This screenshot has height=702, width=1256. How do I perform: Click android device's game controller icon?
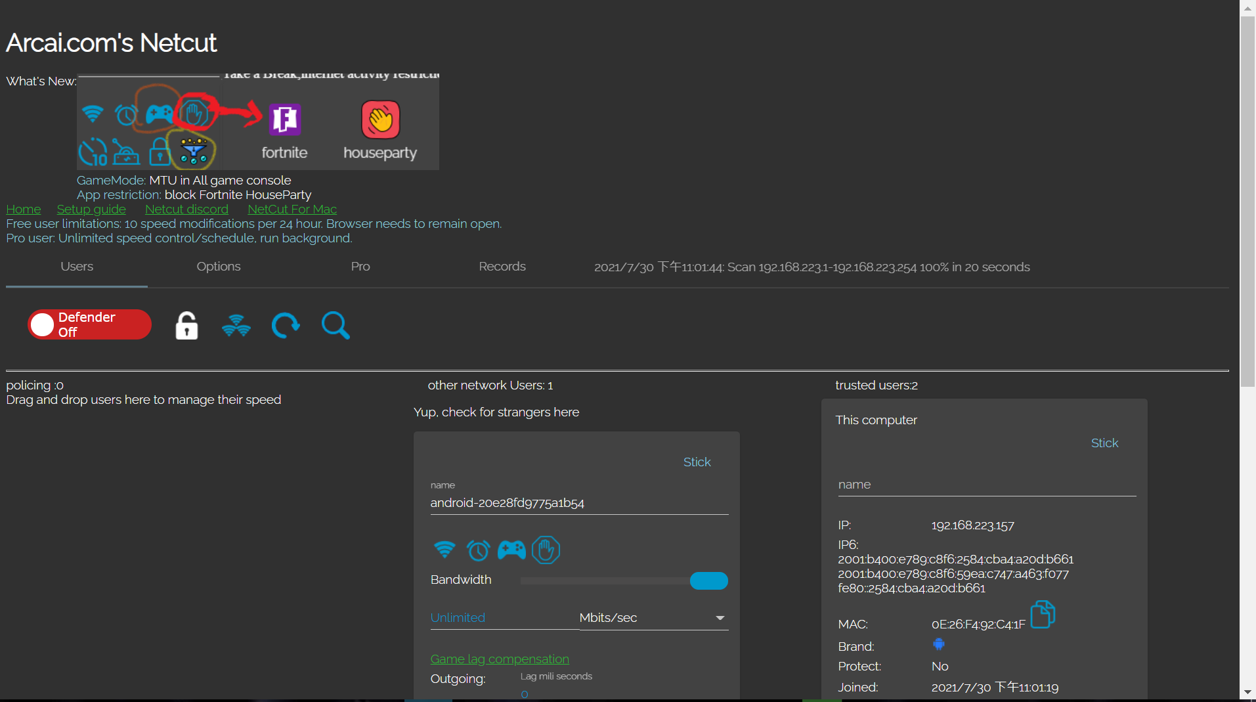click(x=511, y=550)
